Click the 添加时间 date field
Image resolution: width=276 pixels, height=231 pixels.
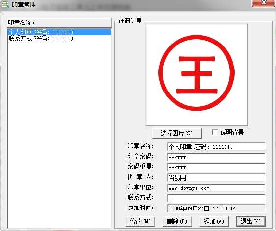pyautogui.click(x=216, y=208)
